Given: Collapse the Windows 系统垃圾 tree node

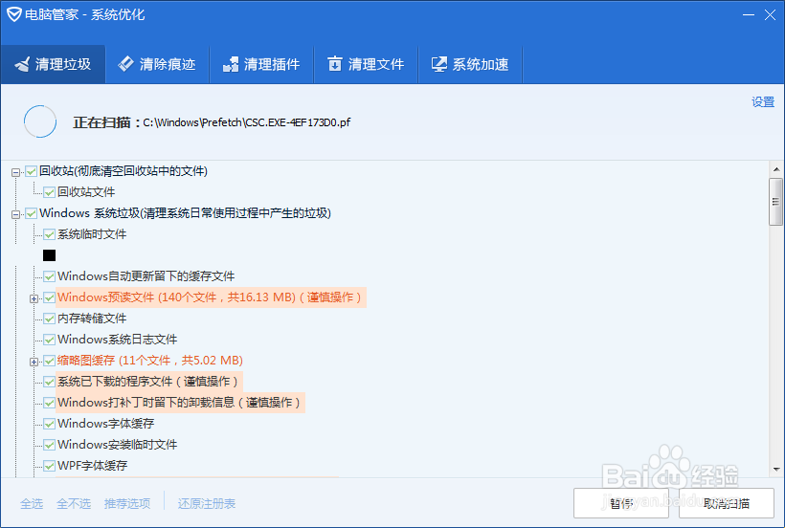Looking at the screenshot, I should (15, 214).
